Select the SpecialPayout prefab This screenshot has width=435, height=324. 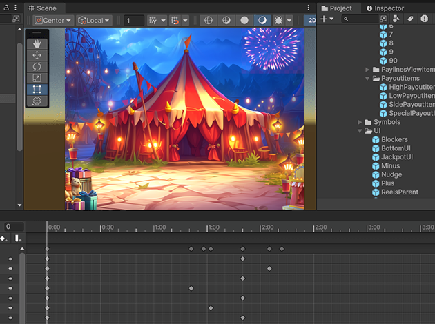pos(407,113)
